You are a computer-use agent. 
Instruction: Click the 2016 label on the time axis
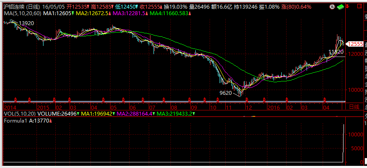click(273, 108)
